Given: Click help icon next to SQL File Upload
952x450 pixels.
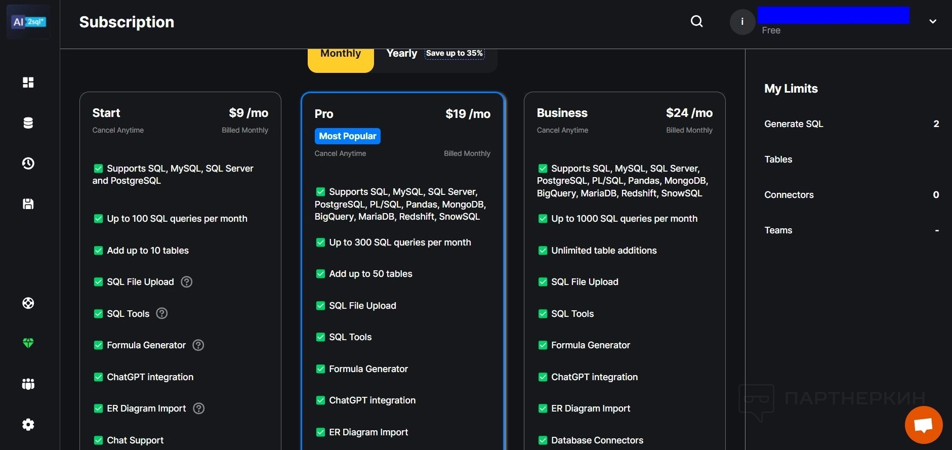Looking at the screenshot, I should pyautogui.click(x=187, y=282).
